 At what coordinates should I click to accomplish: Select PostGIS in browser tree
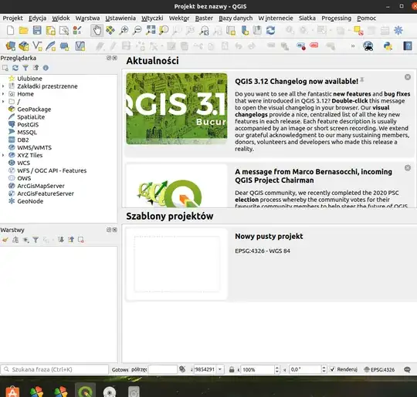[28, 125]
